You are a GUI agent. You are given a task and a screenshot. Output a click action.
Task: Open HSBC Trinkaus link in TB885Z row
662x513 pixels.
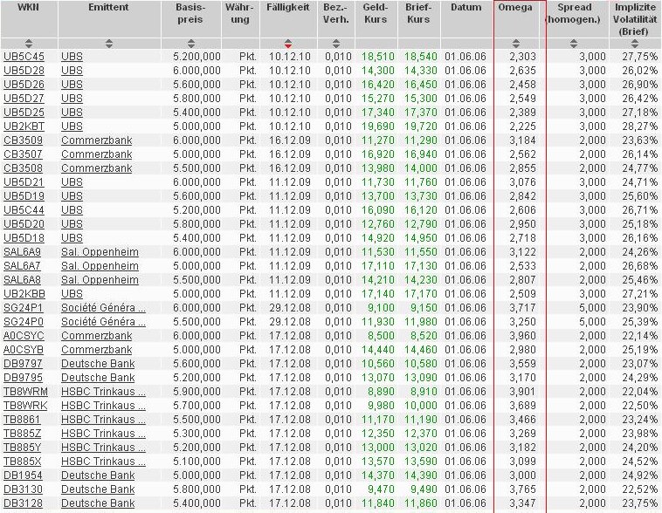point(103,434)
